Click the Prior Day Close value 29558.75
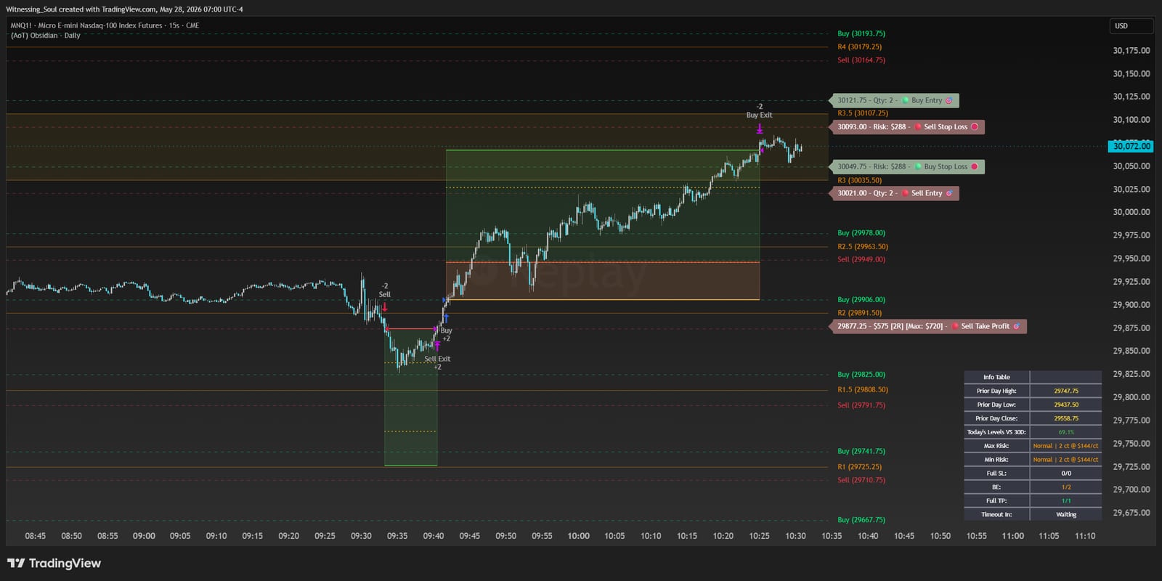The height and width of the screenshot is (581, 1162). point(1066,418)
